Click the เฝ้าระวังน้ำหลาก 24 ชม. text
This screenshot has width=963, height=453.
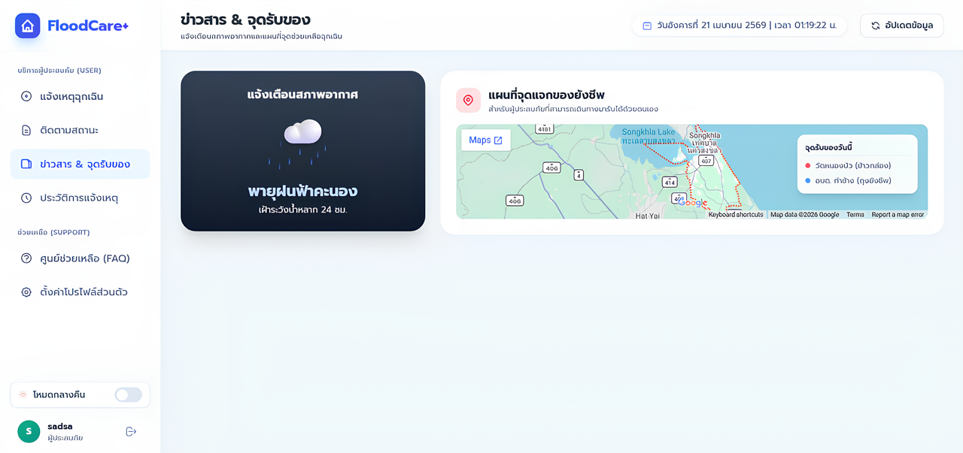click(302, 210)
